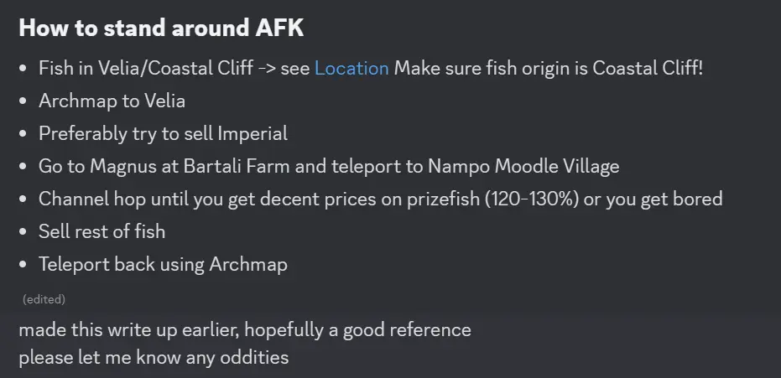This screenshot has width=781, height=378.
Task: Click the 'Teleport back using Archmap' line
Action: [x=164, y=264]
